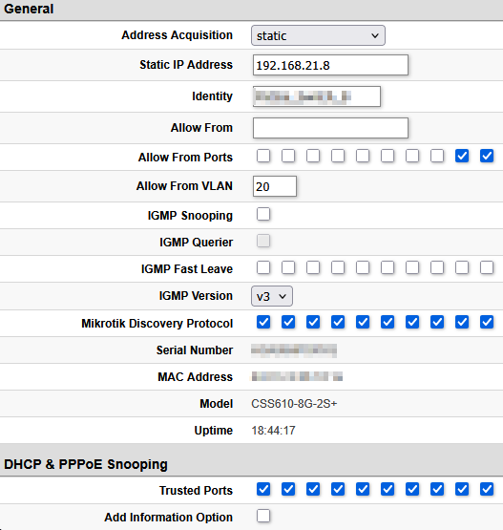Open the IGMP Version dropdown
This screenshot has width=503, height=530.
[x=272, y=296]
